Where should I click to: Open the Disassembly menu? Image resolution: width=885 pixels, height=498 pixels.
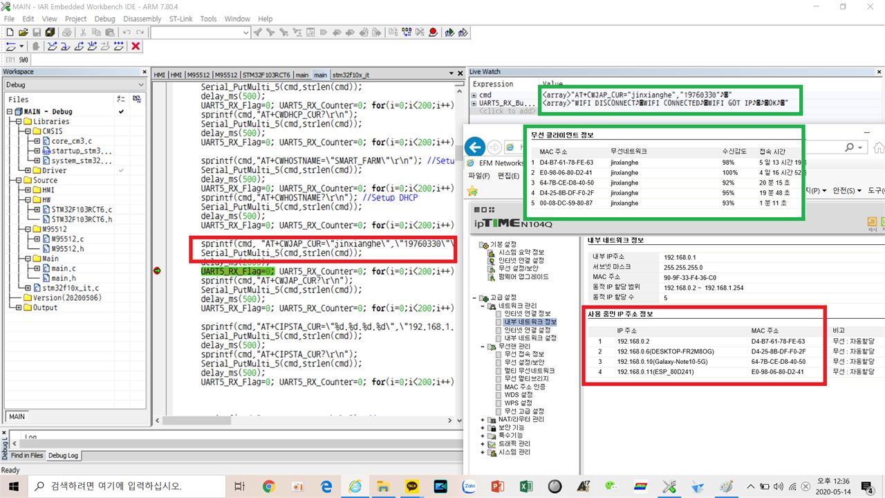142,19
